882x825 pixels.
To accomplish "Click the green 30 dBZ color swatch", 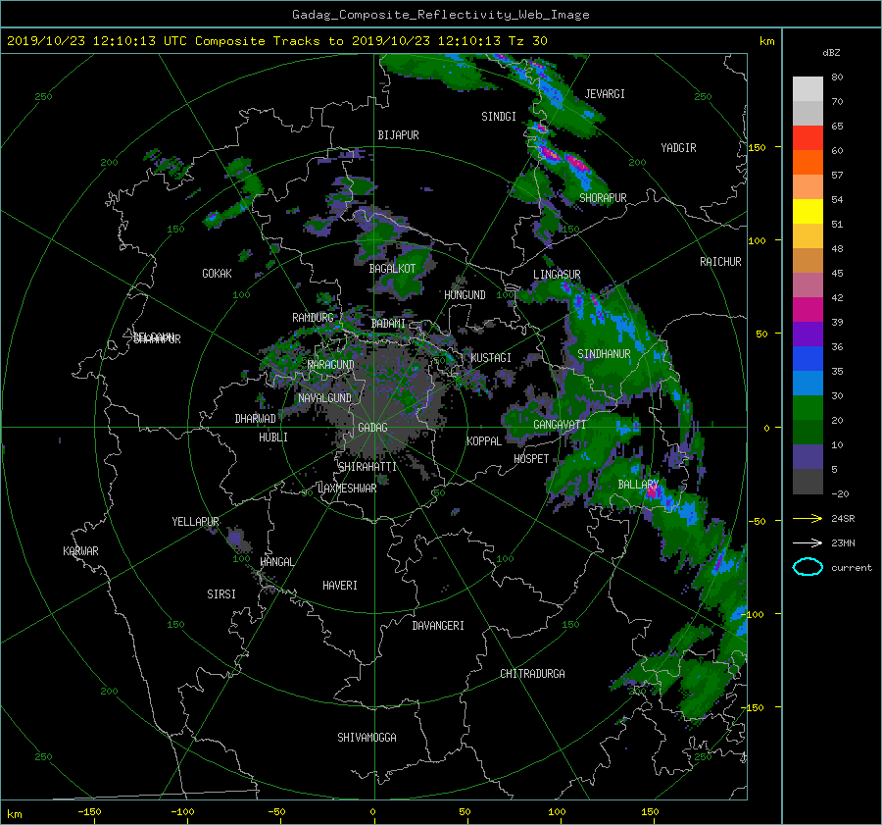I will tap(808, 407).
